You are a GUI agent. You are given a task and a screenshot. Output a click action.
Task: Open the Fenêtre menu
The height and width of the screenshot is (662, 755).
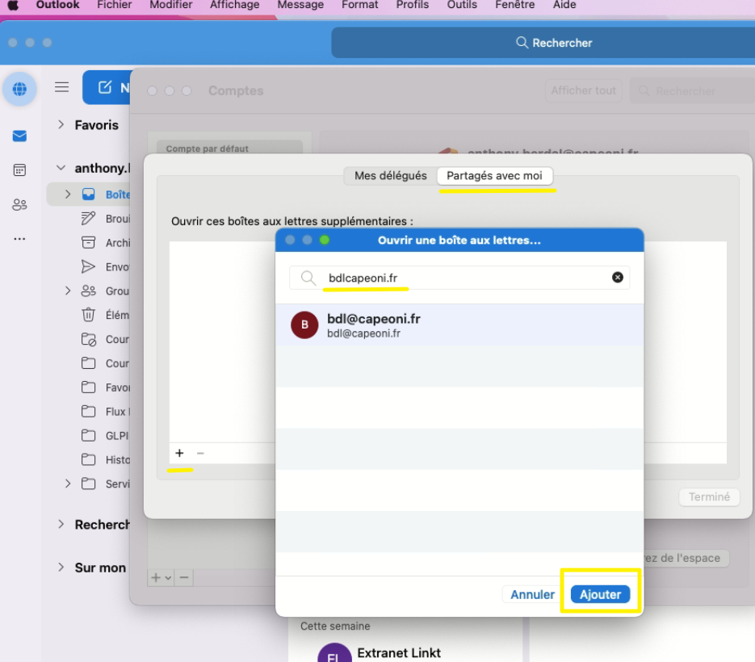pos(514,5)
